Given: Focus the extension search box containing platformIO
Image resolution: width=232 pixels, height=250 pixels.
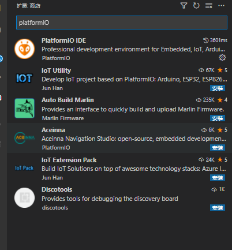Looking at the screenshot, I should [122, 23].
